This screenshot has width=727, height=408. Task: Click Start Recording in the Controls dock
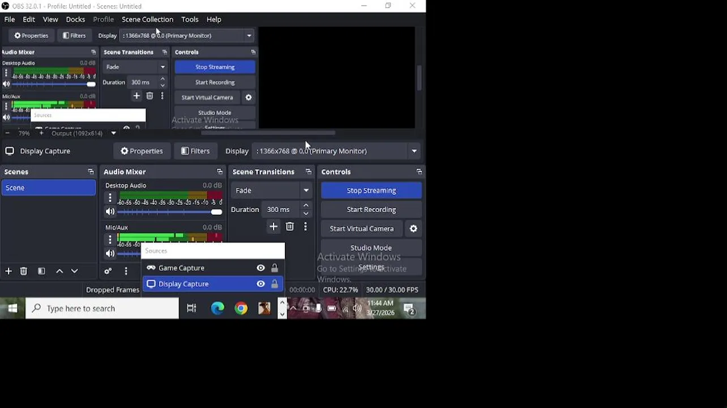[x=371, y=210]
